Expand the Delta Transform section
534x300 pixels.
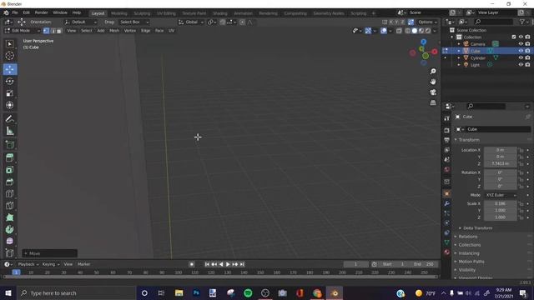coord(477,227)
